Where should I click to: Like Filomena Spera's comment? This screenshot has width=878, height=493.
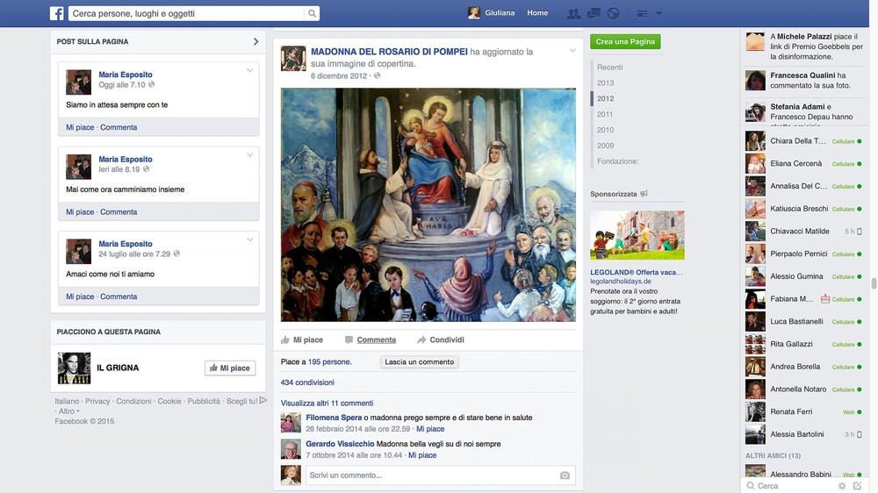pos(430,429)
